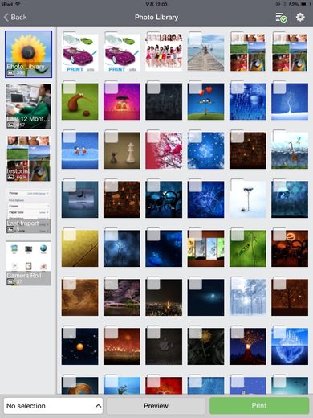Check the box on the gold textured photo
Image resolution: width=313 pixels, height=418 pixels.
(69, 235)
